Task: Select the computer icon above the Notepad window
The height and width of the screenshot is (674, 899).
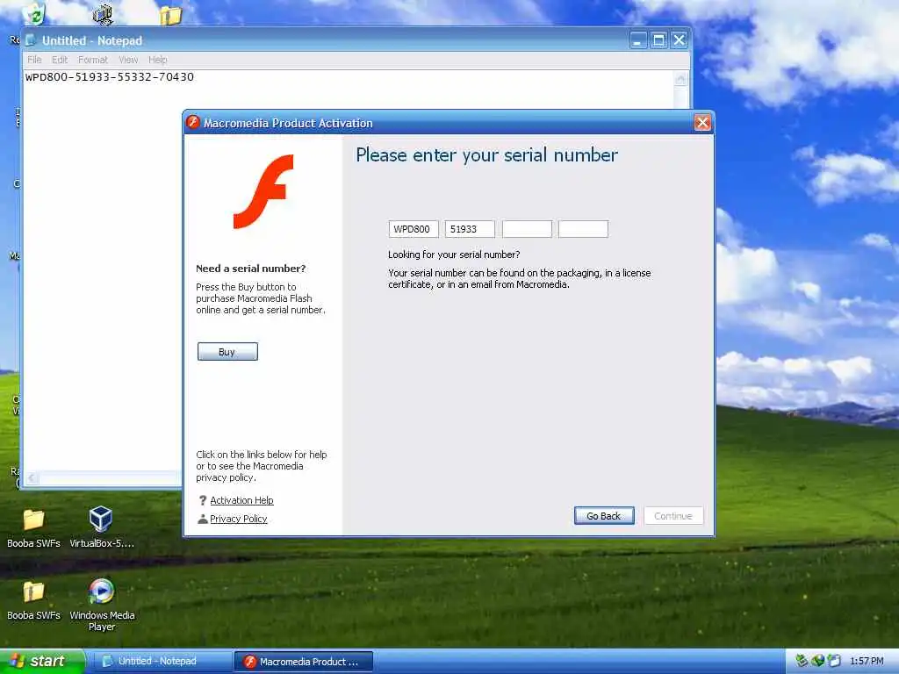Action: point(104,14)
